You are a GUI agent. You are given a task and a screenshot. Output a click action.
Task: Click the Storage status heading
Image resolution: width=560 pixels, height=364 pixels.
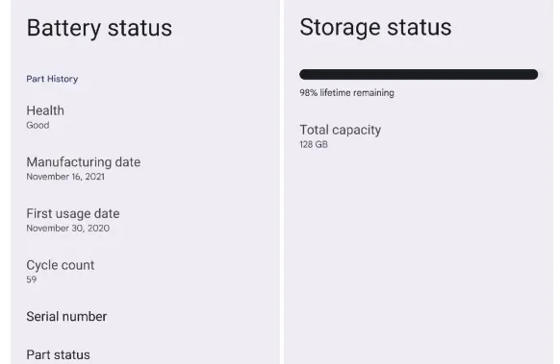375,27
